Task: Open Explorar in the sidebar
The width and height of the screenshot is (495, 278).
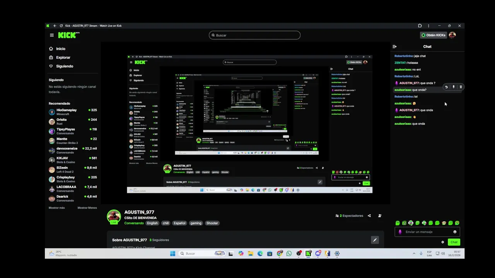Action: tap(60, 58)
